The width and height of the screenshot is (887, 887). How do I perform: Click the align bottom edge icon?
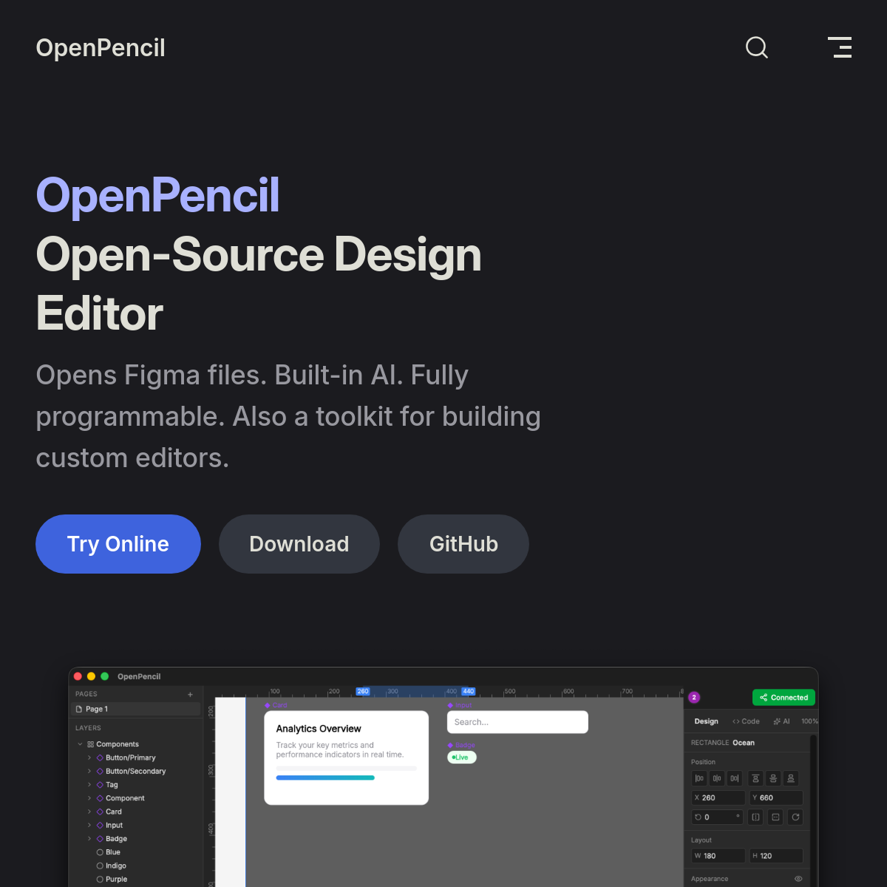[790, 778]
